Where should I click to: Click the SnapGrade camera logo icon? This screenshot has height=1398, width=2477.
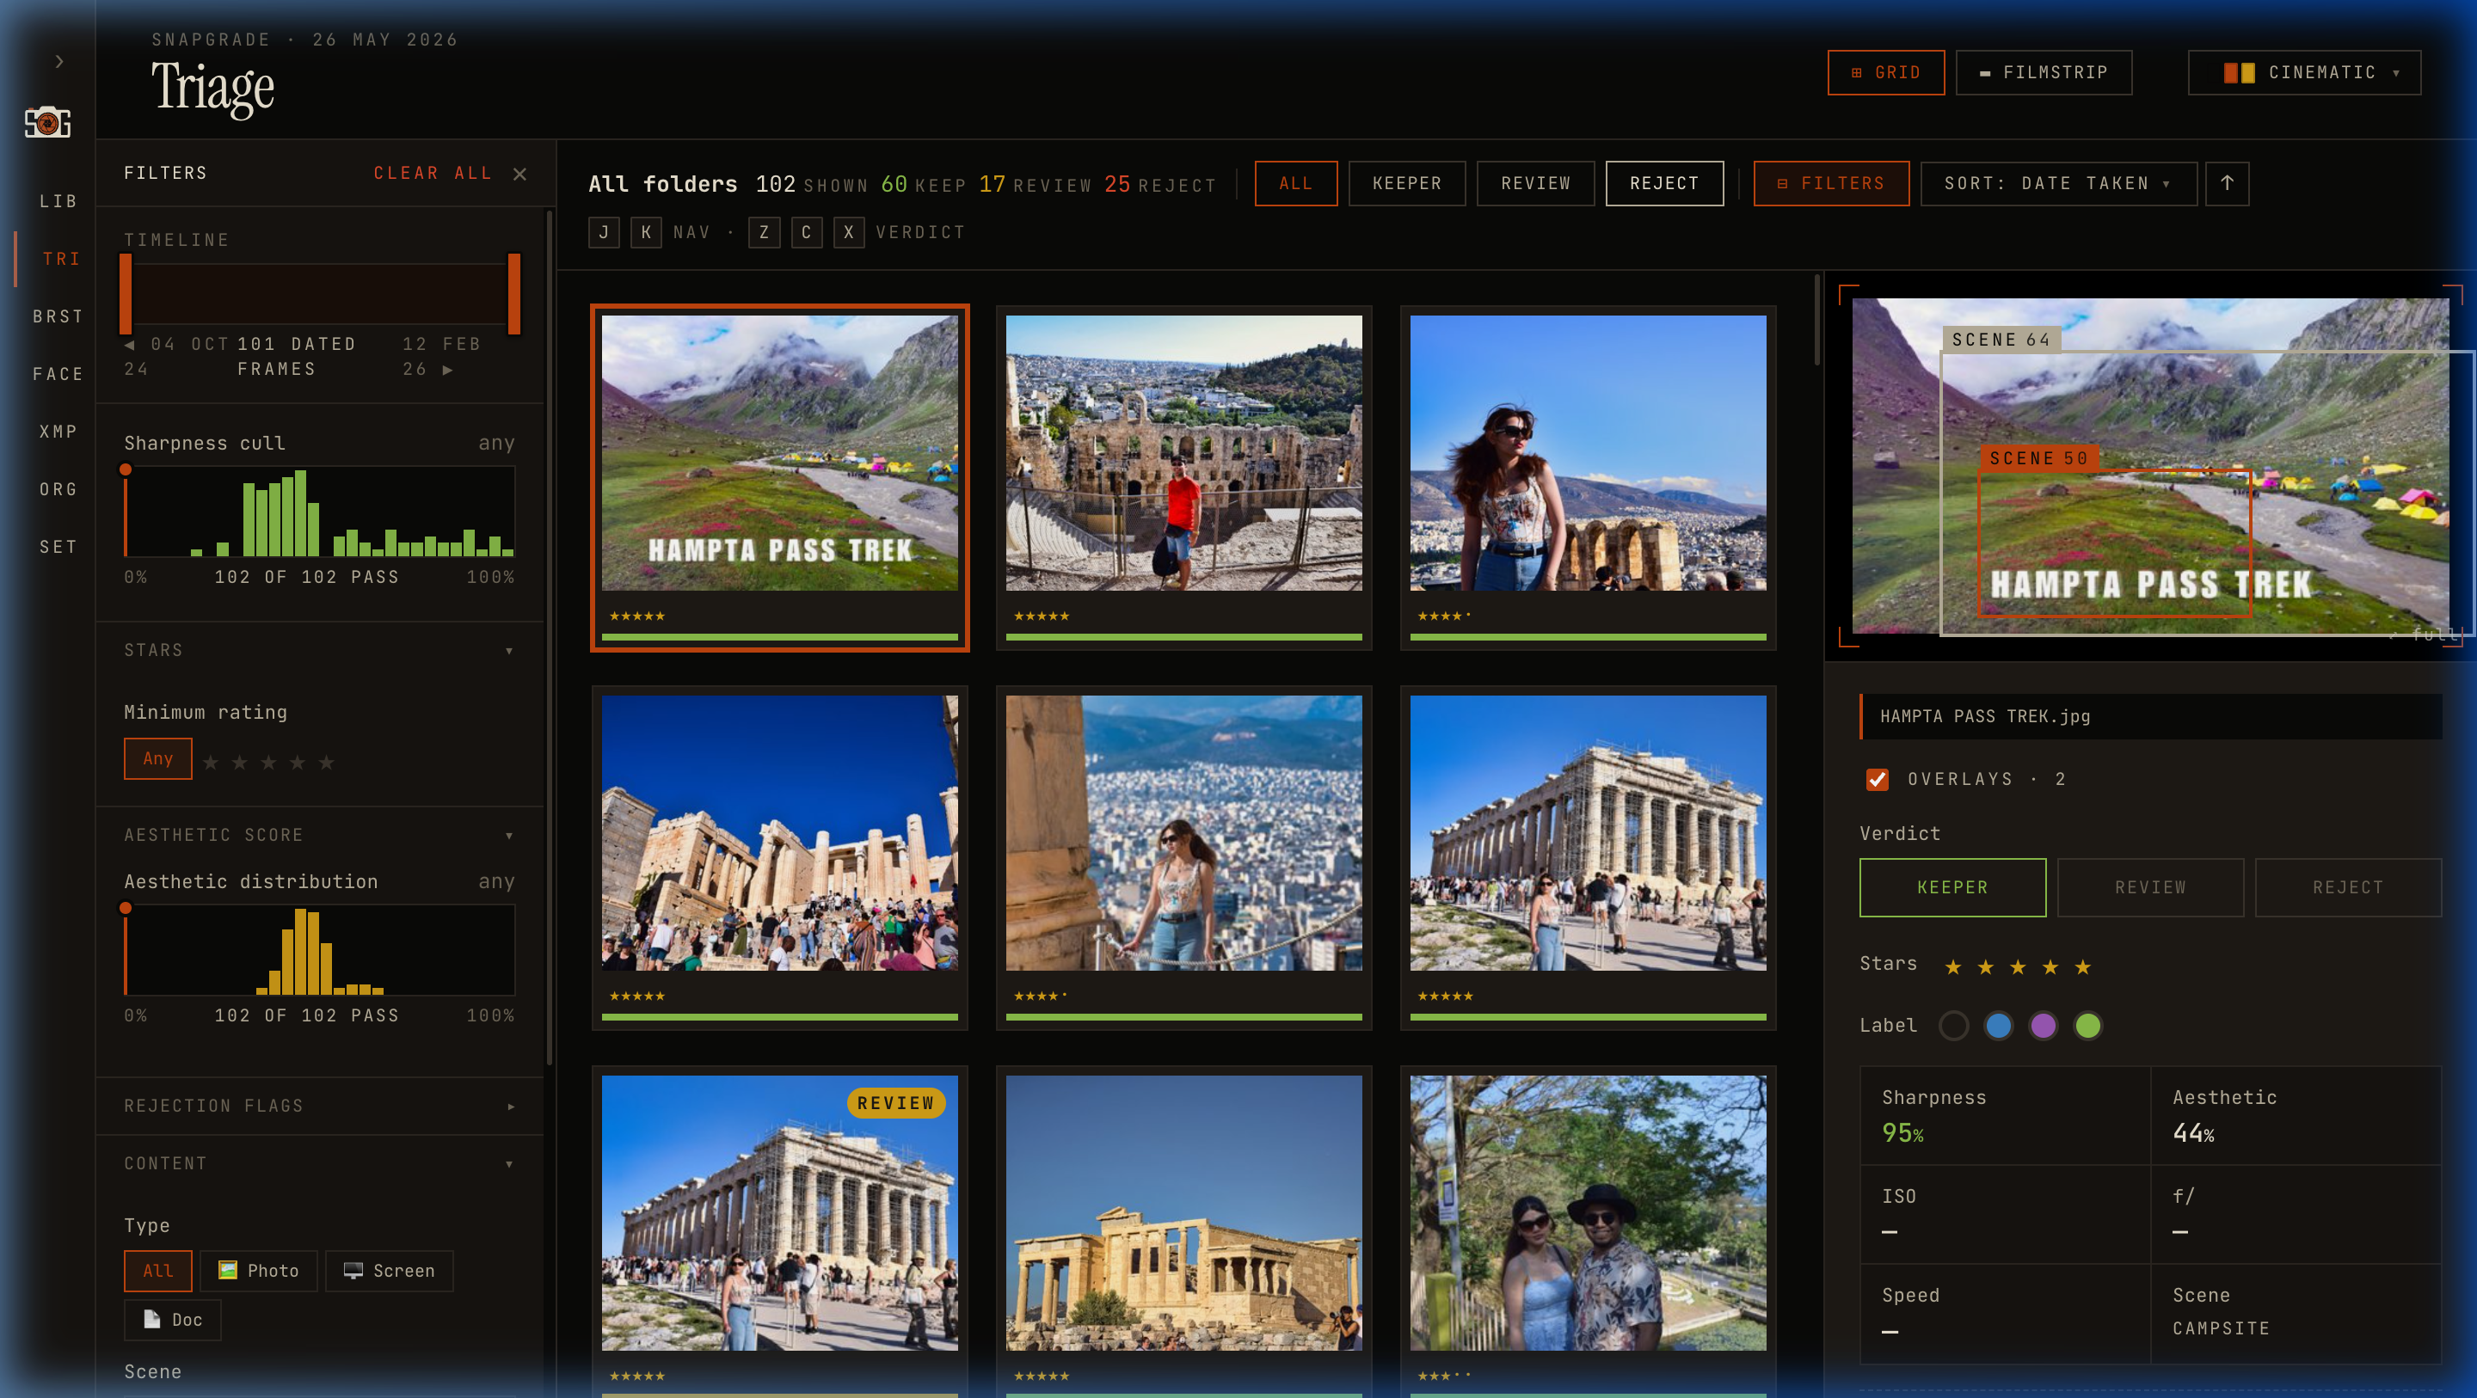point(47,122)
